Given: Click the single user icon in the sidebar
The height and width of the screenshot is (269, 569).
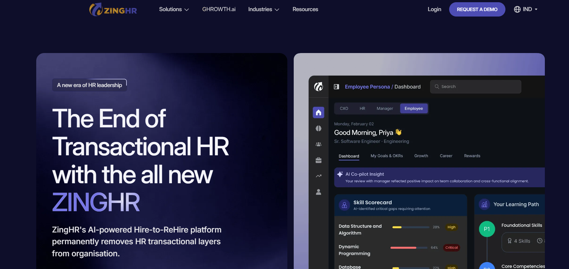Looking at the screenshot, I should [x=319, y=192].
